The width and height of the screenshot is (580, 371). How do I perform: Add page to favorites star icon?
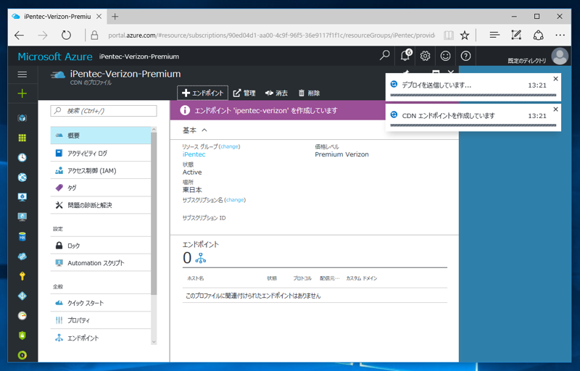point(465,35)
